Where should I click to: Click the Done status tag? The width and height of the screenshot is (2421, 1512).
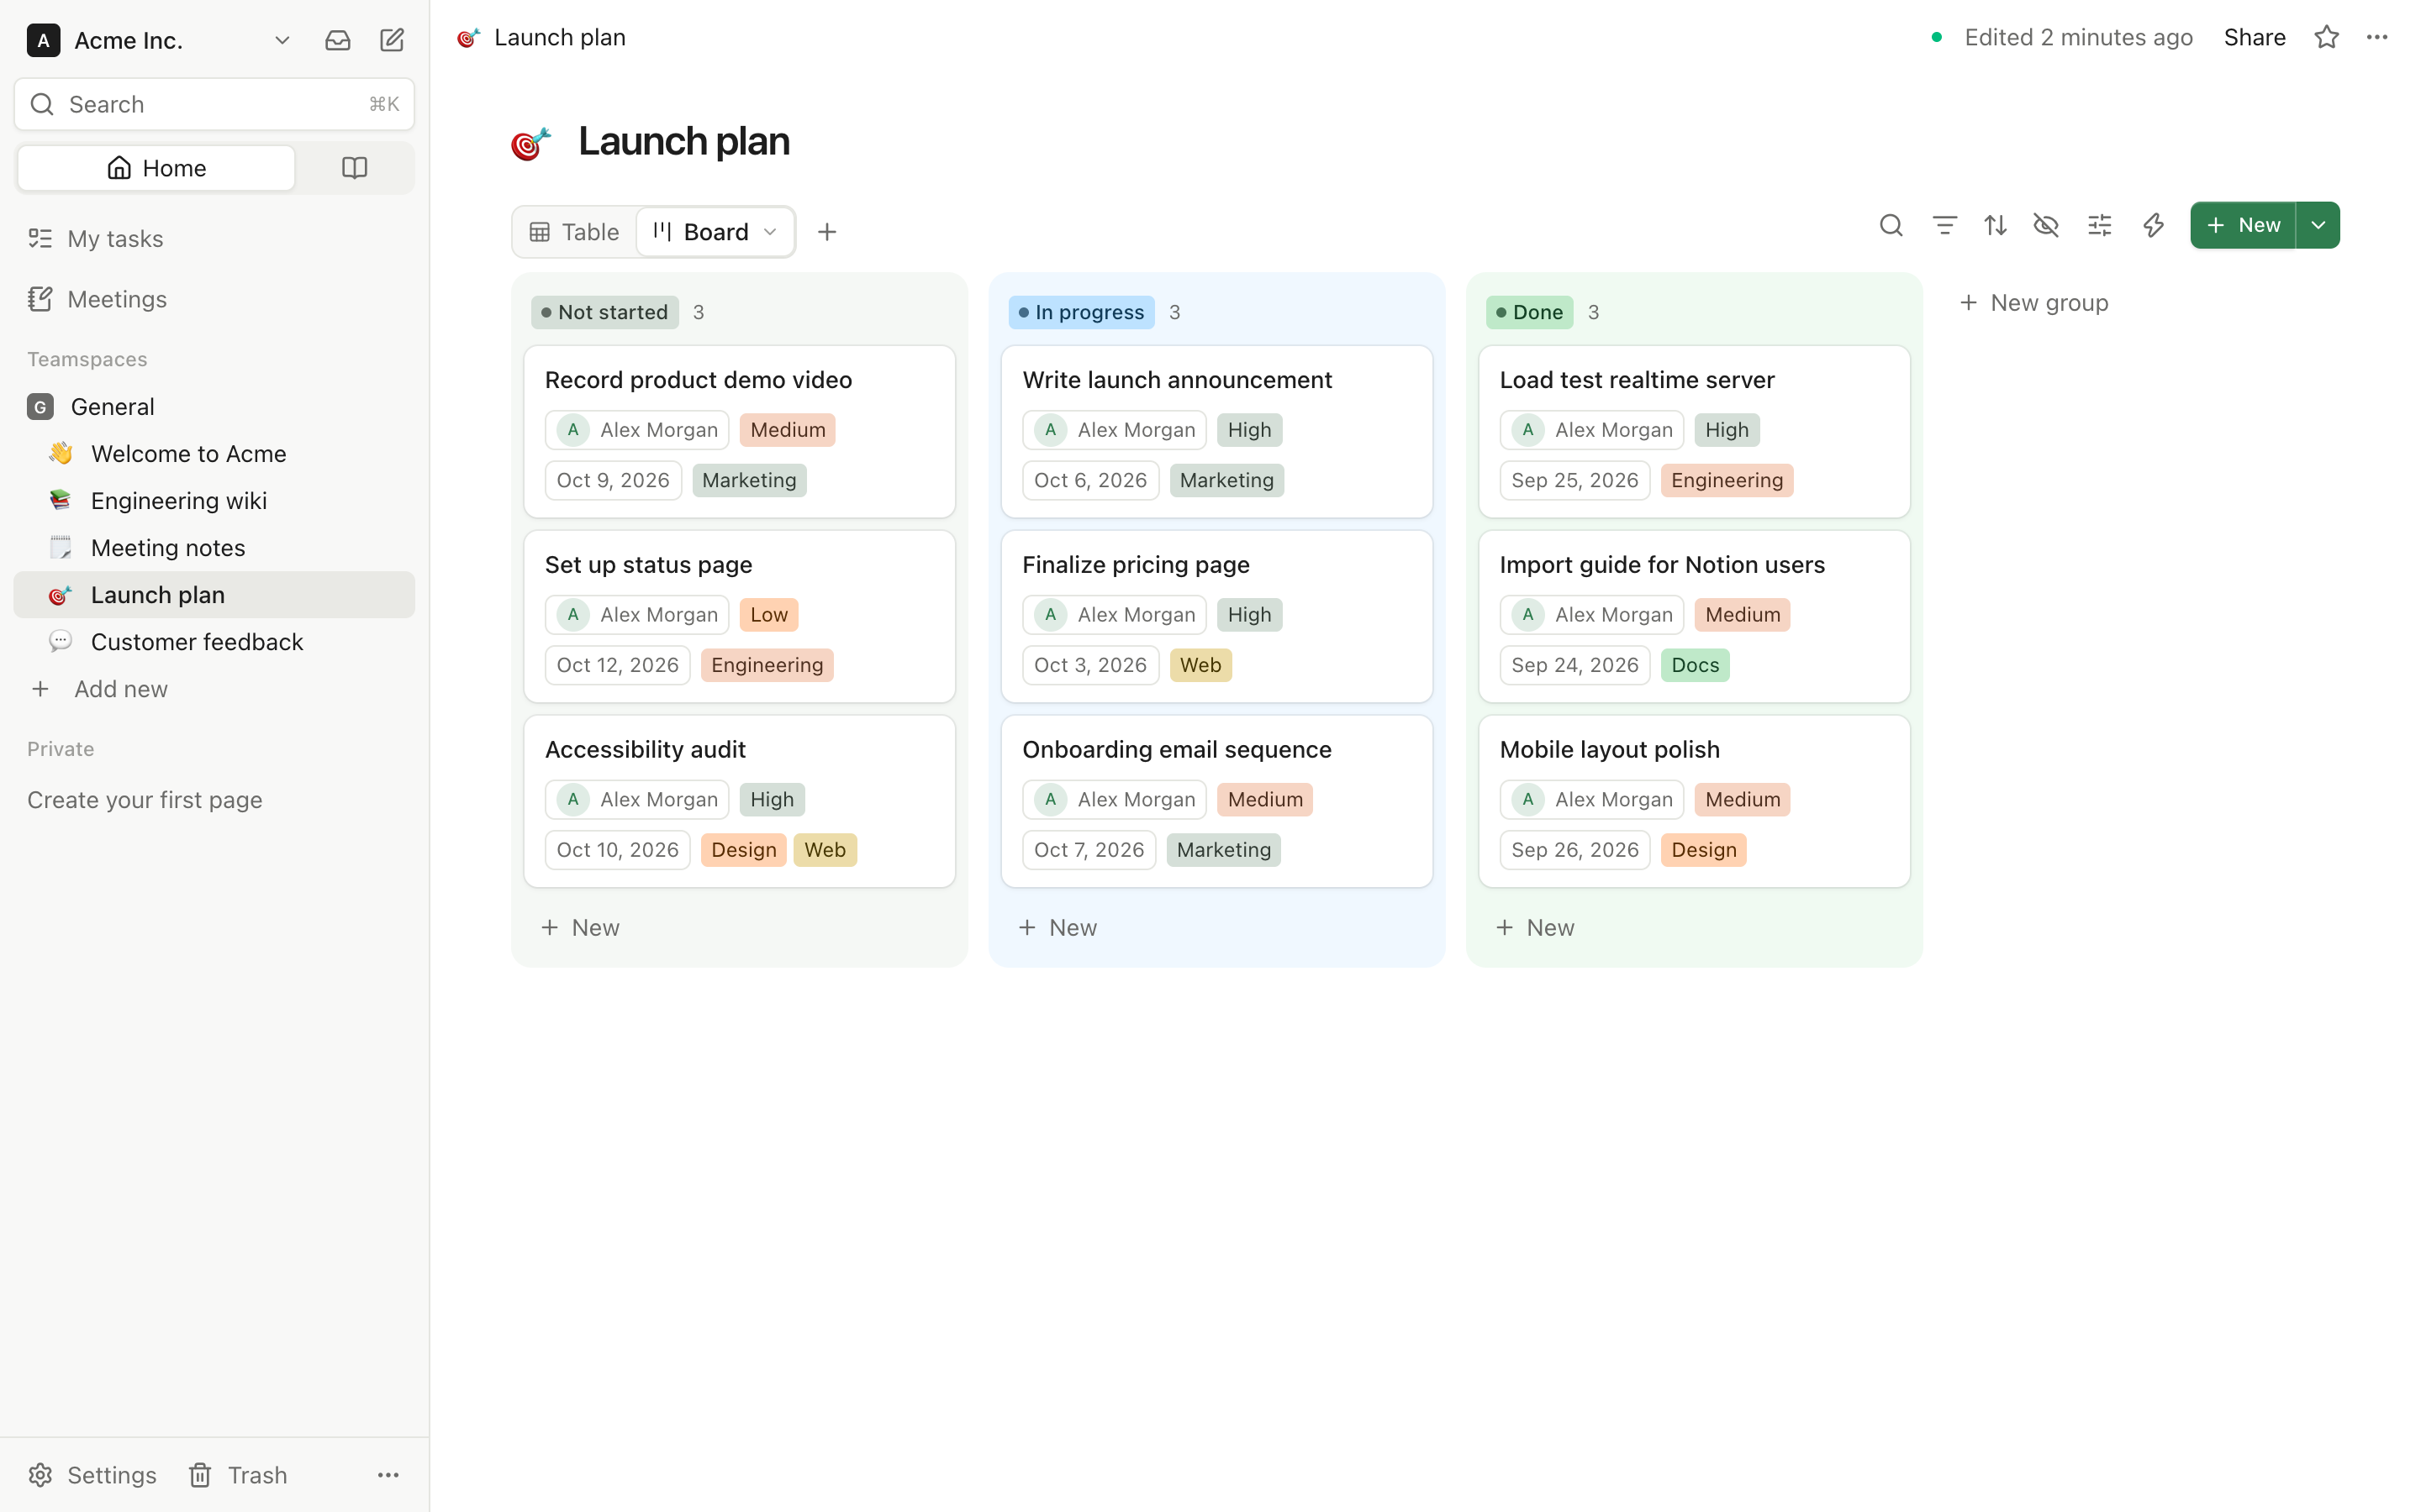point(1528,312)
